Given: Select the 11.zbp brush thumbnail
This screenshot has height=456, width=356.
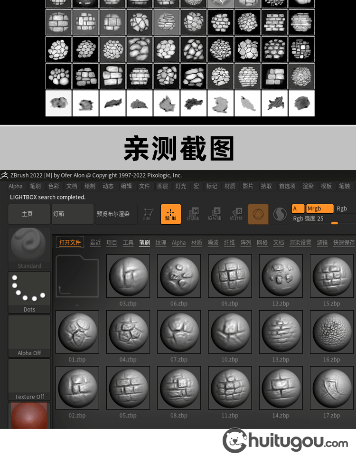Looking at the screenshot, I should click(x=230, y=388).
